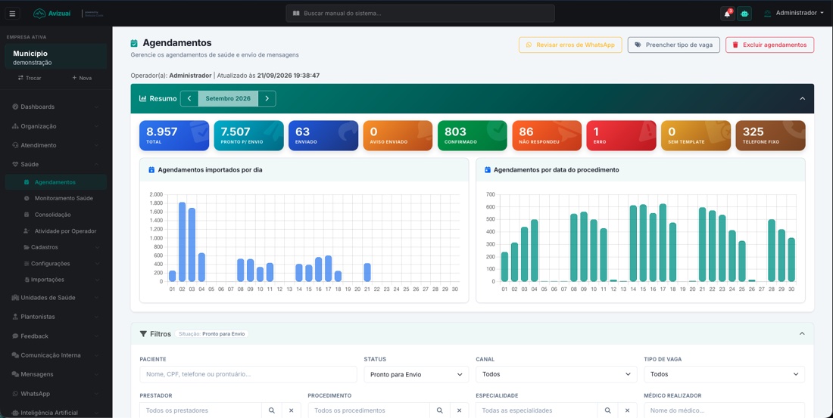Image resolution: width=833 pixels, height=418 pixels.
Task: Open the Tipo de Vaga dropdown
Action: pos(724,374)
